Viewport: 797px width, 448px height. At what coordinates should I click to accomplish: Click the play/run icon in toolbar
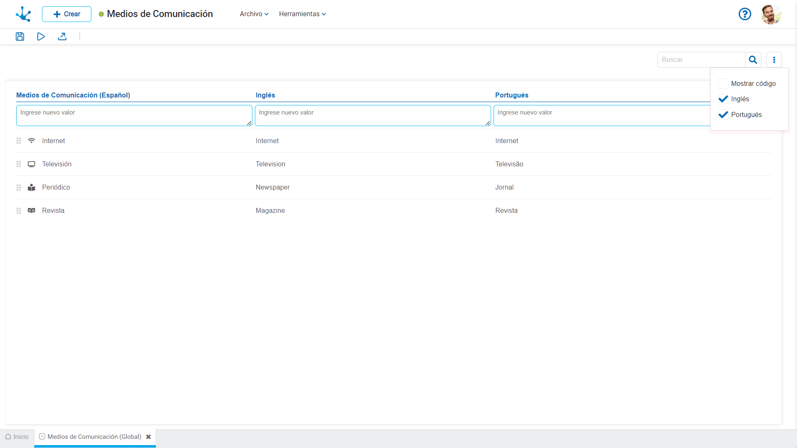point(41,37)
